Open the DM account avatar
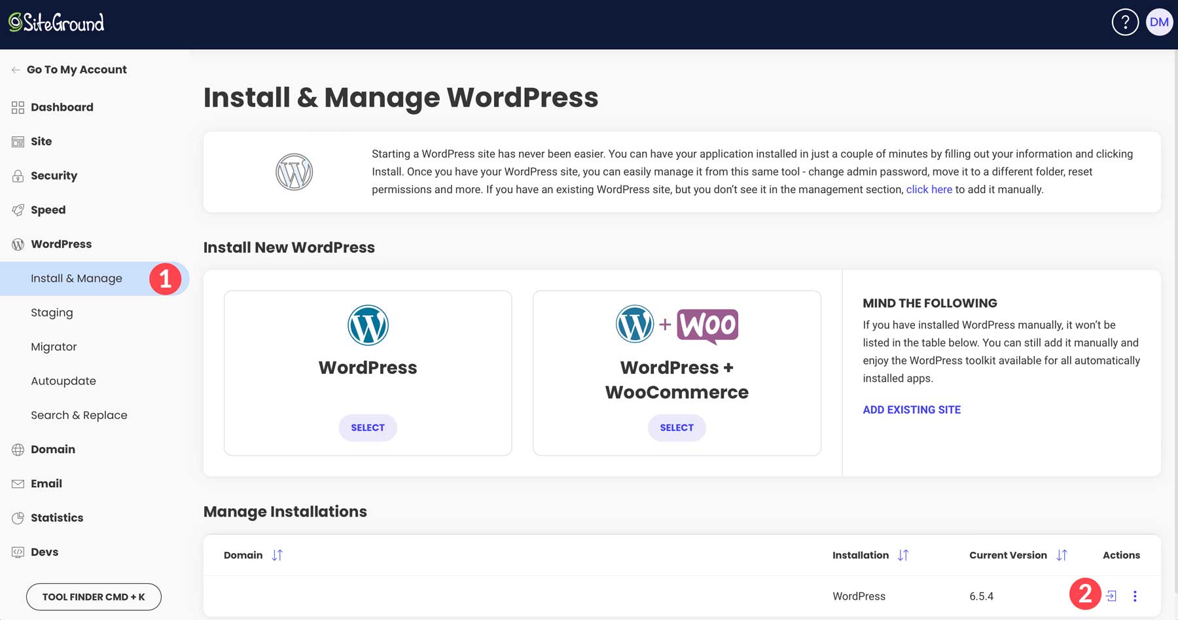Image resolution: width=1178 pixels, height=620 pixels. 1158,22
